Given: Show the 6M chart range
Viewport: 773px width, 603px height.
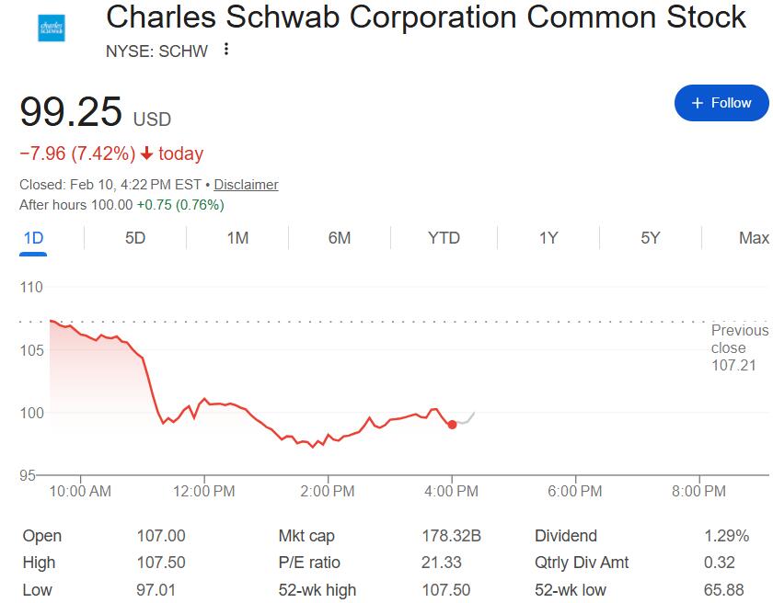Looking at the screenshot, I should 340,238.
